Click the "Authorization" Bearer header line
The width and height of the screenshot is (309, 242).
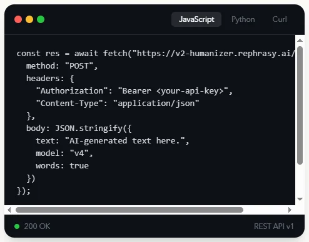pos(134,91)
